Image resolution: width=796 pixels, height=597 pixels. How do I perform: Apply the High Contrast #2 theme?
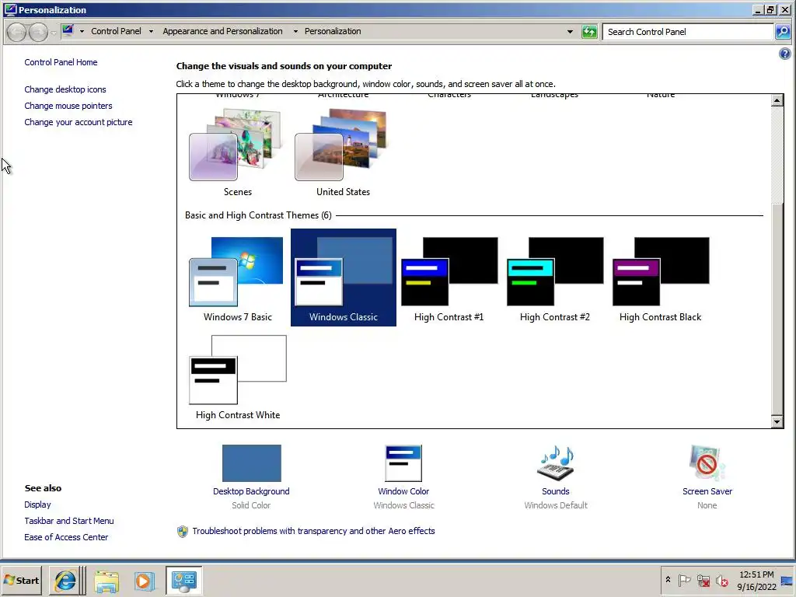pyautogui.click(x=554, y=278)
